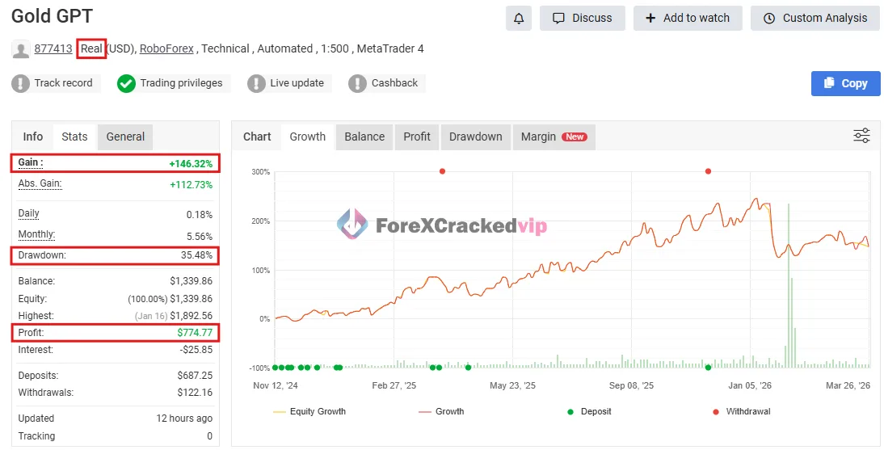Click the Drawdown value 35.48%
Screen dimensions: 884x450
(x=196, y=255)
